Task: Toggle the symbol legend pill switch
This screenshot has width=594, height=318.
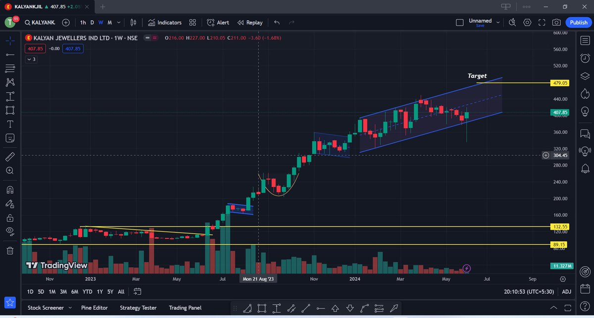Action: click(150, 38)
